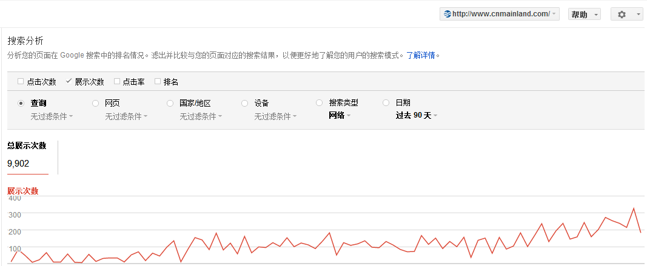
Task: Open the 过去 90 天 date range dropdown
Action: point(417,116)
